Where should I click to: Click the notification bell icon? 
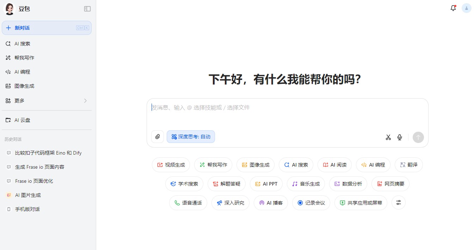453,8
